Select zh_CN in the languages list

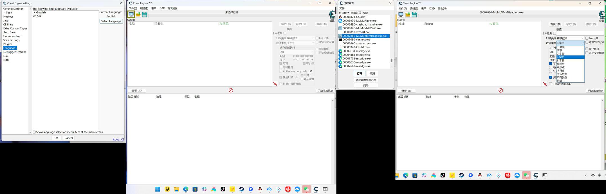(37, 16)
